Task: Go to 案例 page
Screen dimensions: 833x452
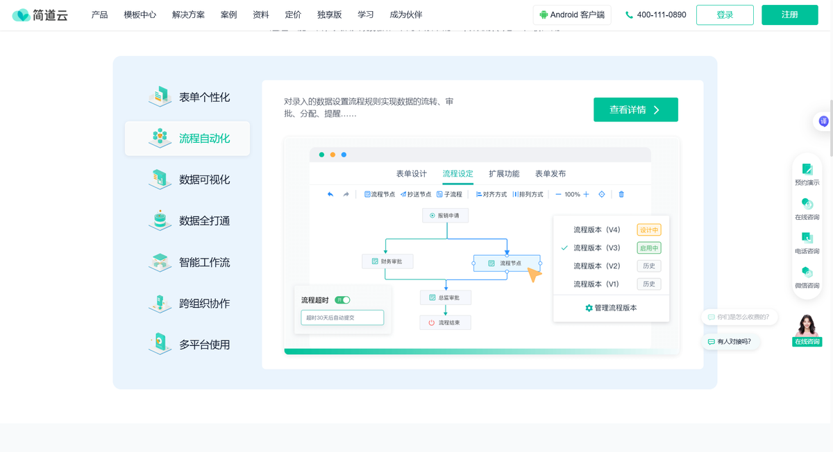Action: [228, 15]
